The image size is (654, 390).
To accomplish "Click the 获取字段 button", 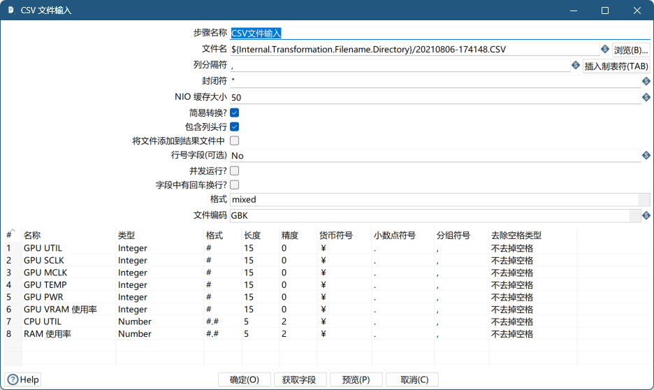I will coord(299,380).
